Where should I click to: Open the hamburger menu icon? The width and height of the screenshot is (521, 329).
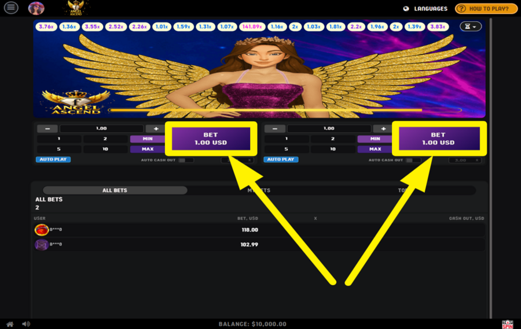[x=11, y=8]
